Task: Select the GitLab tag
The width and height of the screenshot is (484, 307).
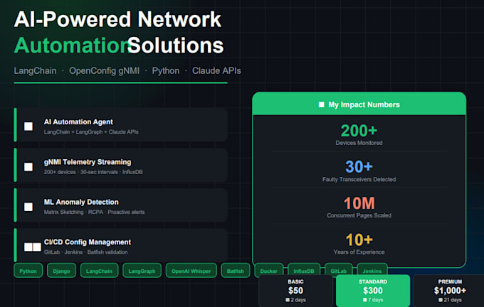Action: pyautogui.click(x=339, y=271)
